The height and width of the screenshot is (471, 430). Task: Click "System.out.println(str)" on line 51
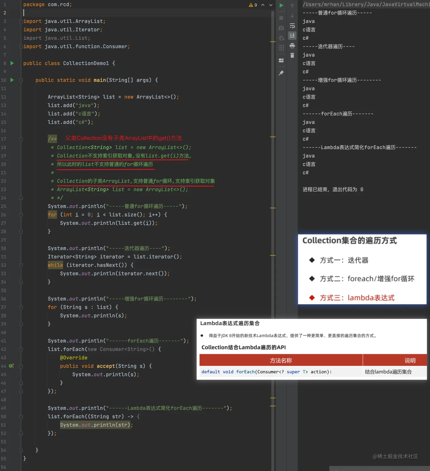pos(95,425)
